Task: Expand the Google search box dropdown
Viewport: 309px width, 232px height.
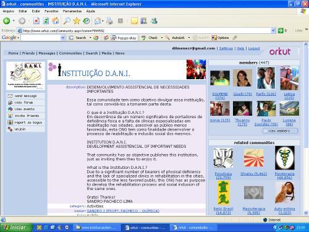Action: (63, 38)
